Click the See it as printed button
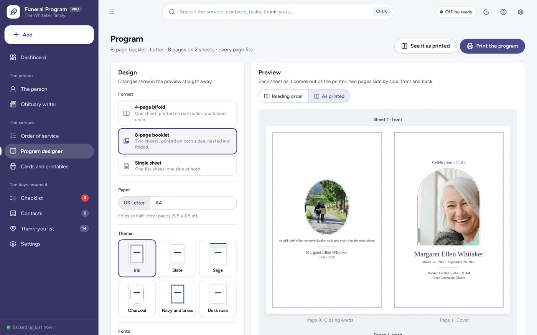The width and height of the screenshot is (537, 335). tap(425, 46)
